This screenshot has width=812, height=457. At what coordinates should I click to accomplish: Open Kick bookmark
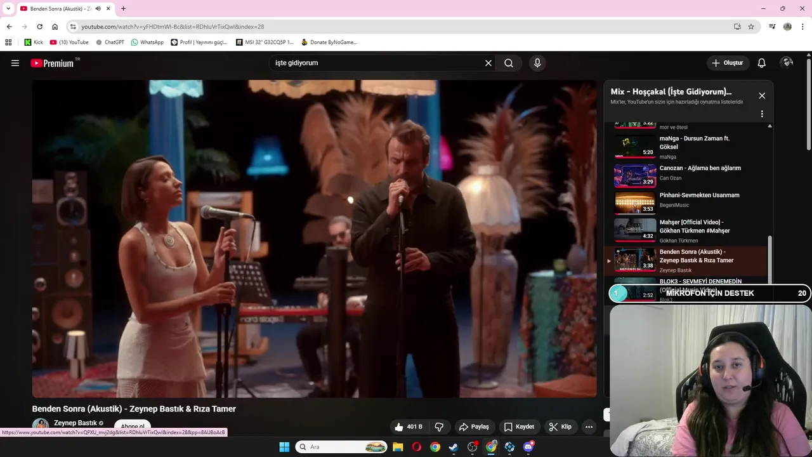click(34, 43)
